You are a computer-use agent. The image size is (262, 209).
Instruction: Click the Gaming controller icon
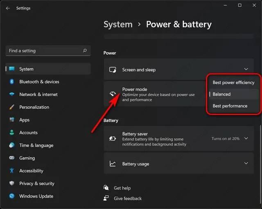click(x=11, y=158)
